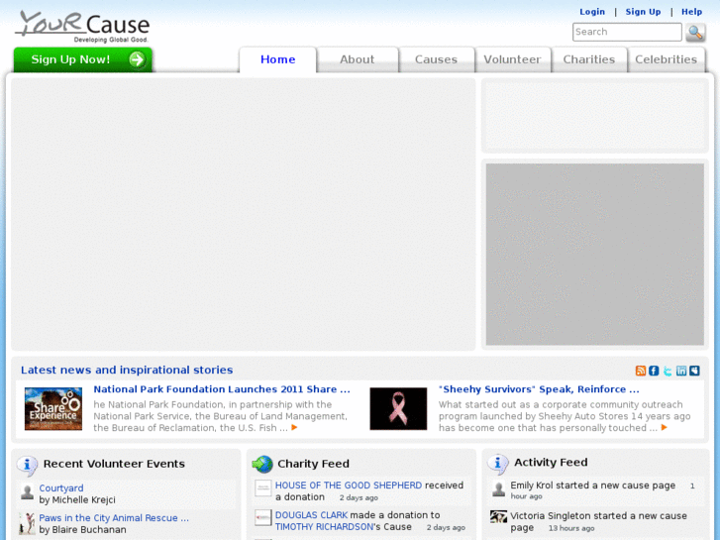This screenshot has width=720, height=540.
Task: Open the Help link
Action: 691,12
